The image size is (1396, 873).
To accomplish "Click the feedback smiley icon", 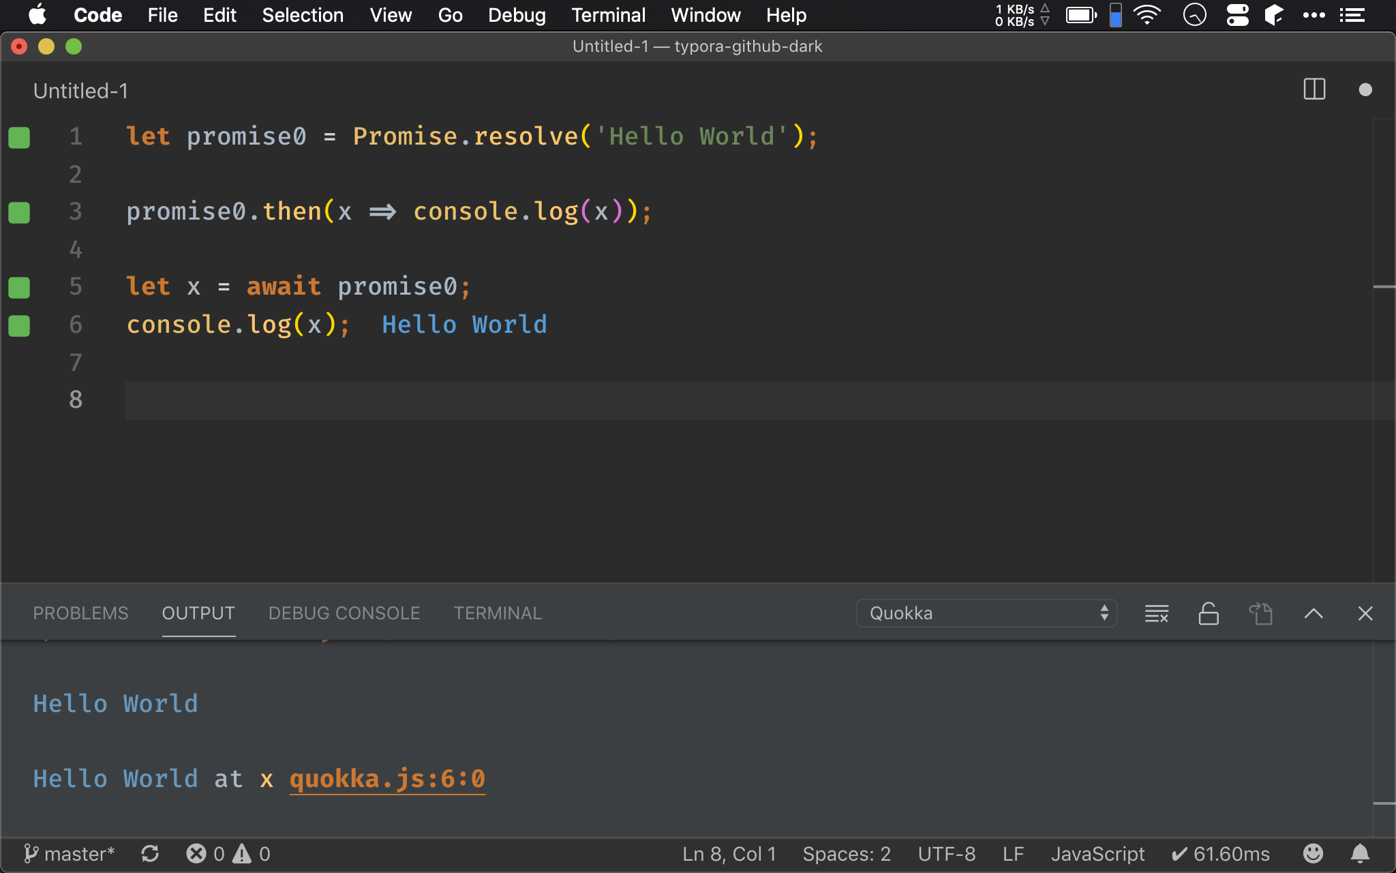I will (x=1313, y=854).
